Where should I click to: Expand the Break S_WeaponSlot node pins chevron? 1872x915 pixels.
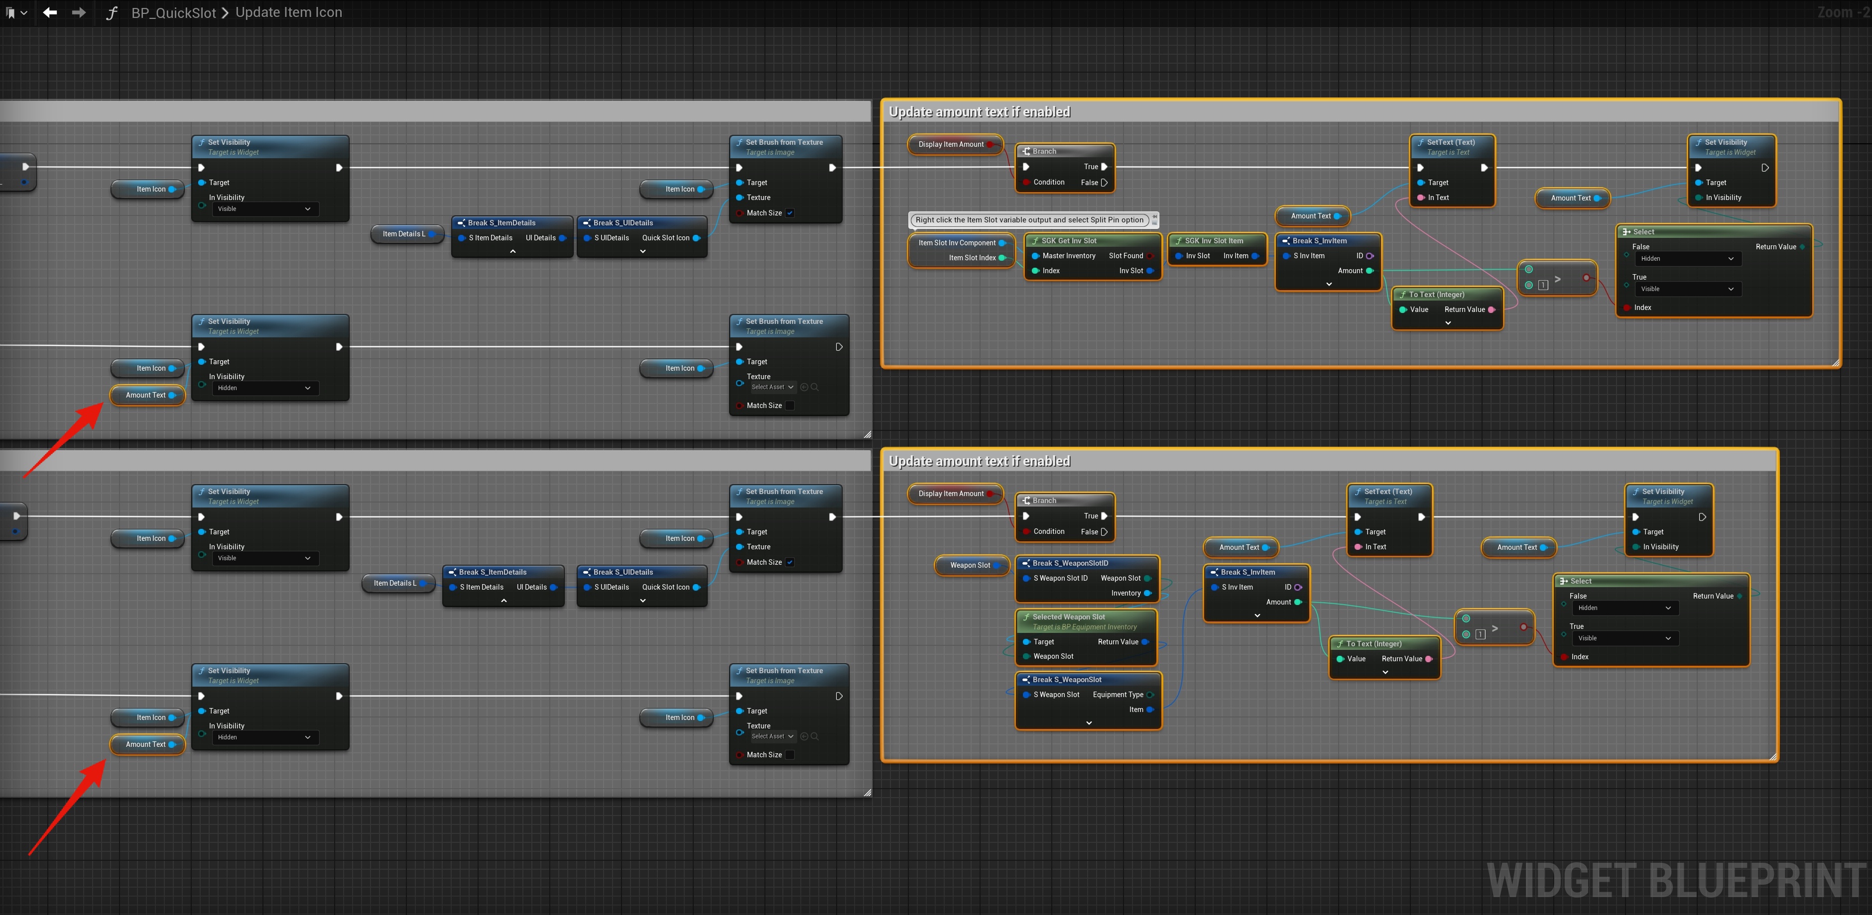(1089, 723)
